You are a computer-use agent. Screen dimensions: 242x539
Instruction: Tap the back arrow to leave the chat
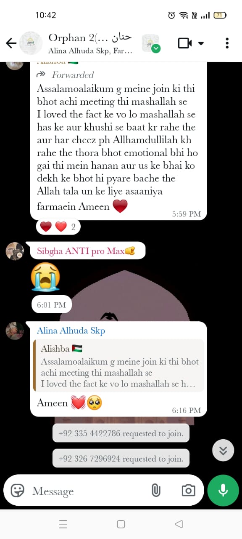11,43
